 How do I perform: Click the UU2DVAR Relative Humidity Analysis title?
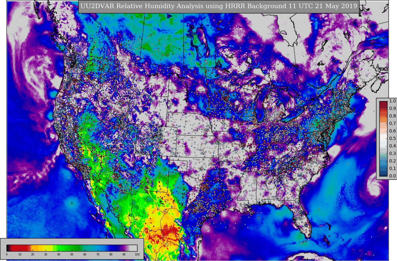coord(219,6)
